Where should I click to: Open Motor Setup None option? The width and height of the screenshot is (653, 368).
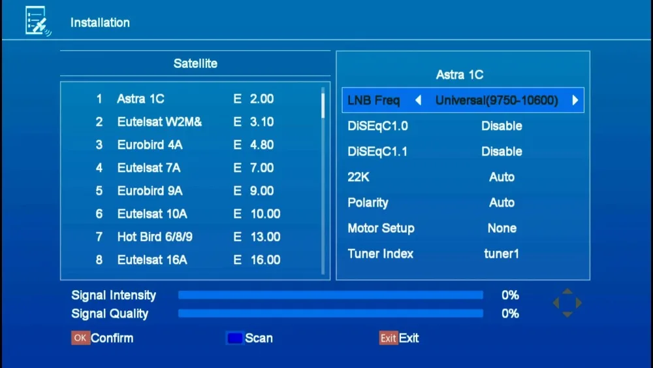[x=502, y=228]
